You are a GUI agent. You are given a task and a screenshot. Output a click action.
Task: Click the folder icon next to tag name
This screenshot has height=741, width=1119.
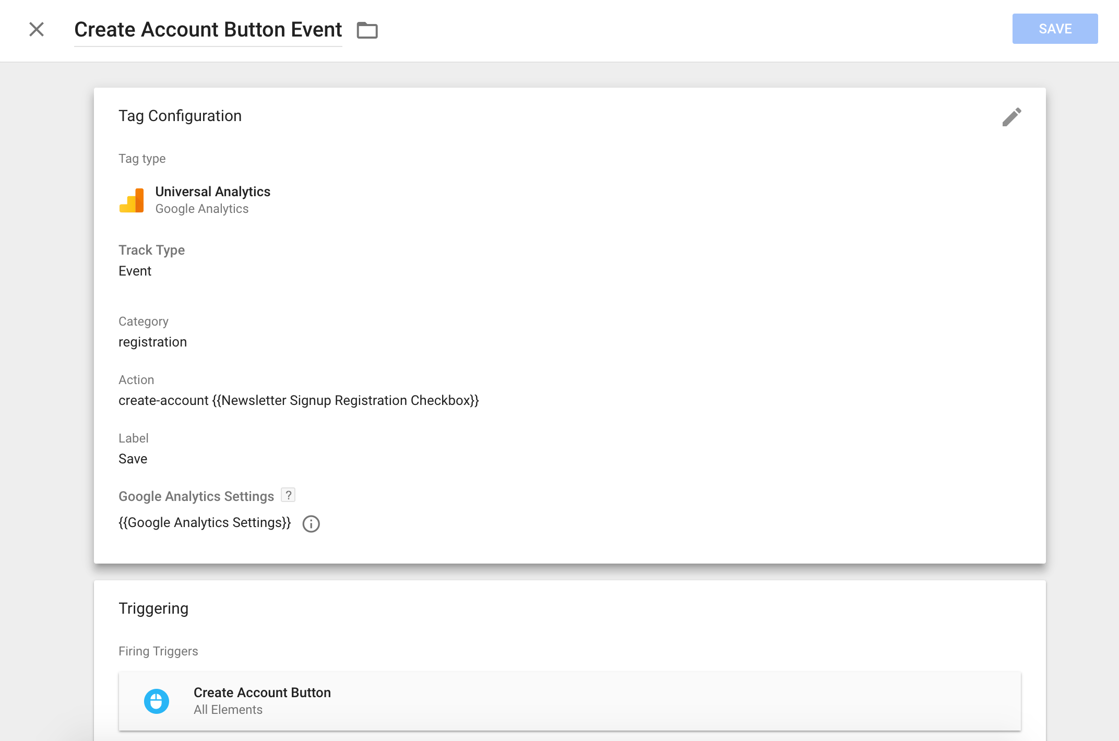pyautogui.click(x=367, y=30)
